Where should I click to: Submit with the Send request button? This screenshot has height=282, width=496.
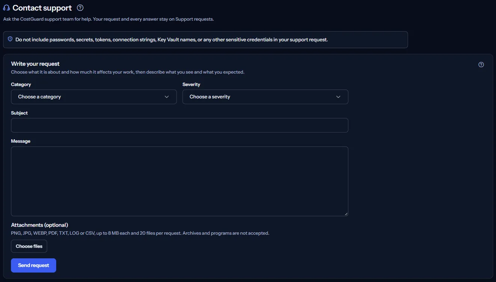pyautogui.click(x=34, y=265)
